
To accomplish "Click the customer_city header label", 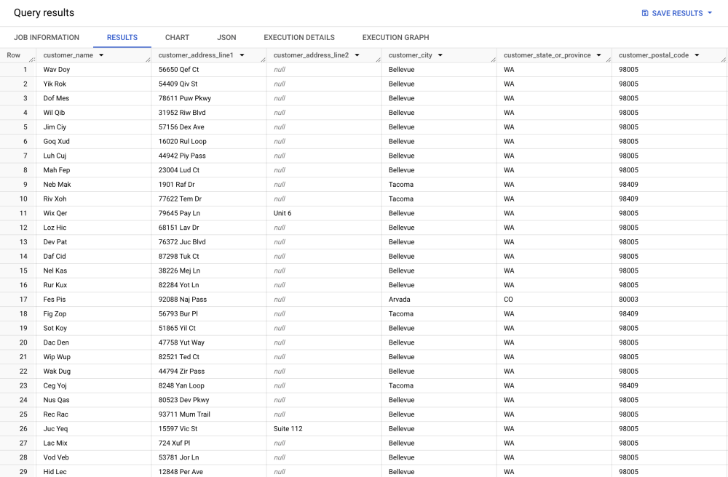I will coord(411,55).
